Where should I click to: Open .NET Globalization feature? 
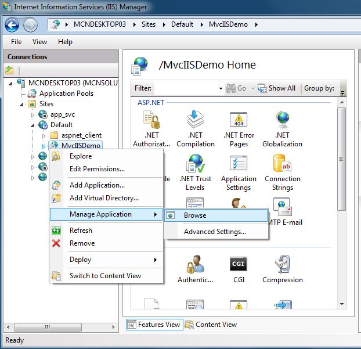coord(282,129)
